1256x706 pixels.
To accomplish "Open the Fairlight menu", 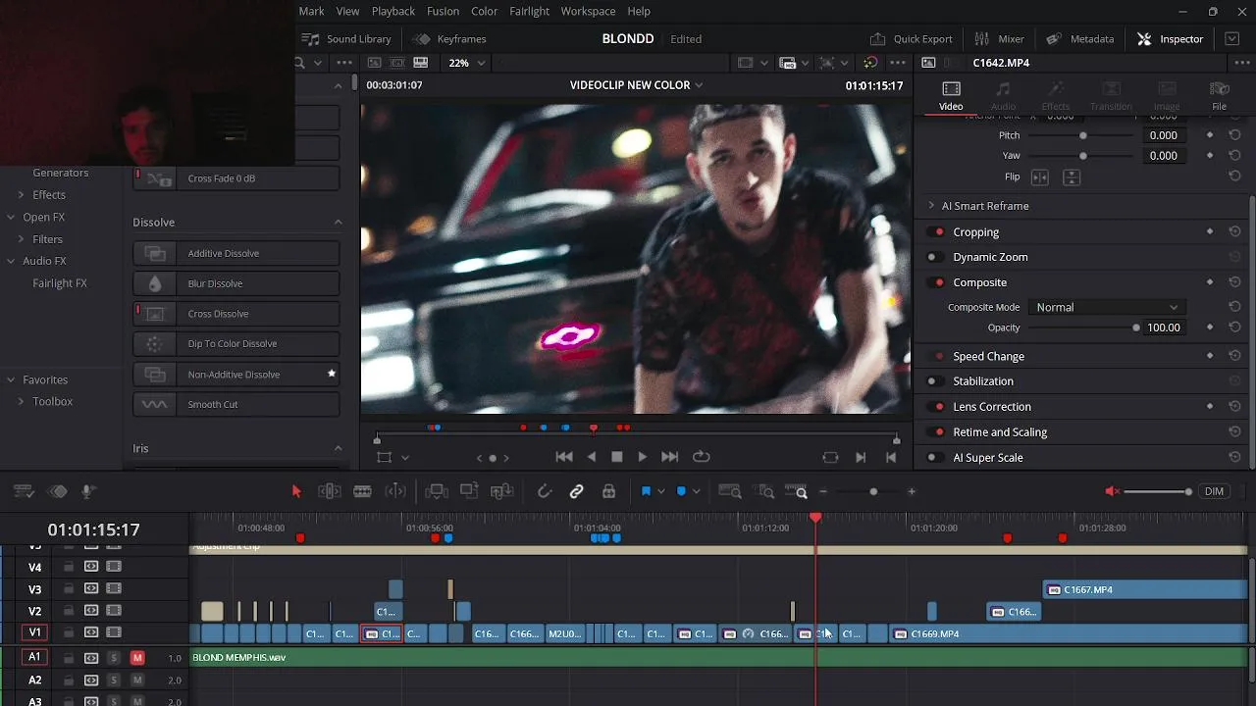I will pos(529,11).
